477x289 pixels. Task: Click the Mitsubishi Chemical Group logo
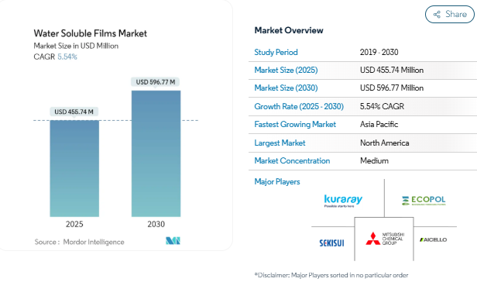coord(385,239)
